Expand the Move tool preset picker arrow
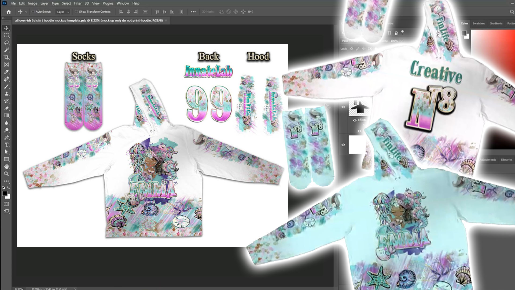515x290 pixels. click(x=26, y=12)
